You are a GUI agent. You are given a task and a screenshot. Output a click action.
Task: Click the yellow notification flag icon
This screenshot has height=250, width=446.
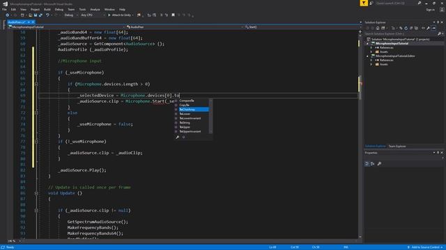pos(364,3)
